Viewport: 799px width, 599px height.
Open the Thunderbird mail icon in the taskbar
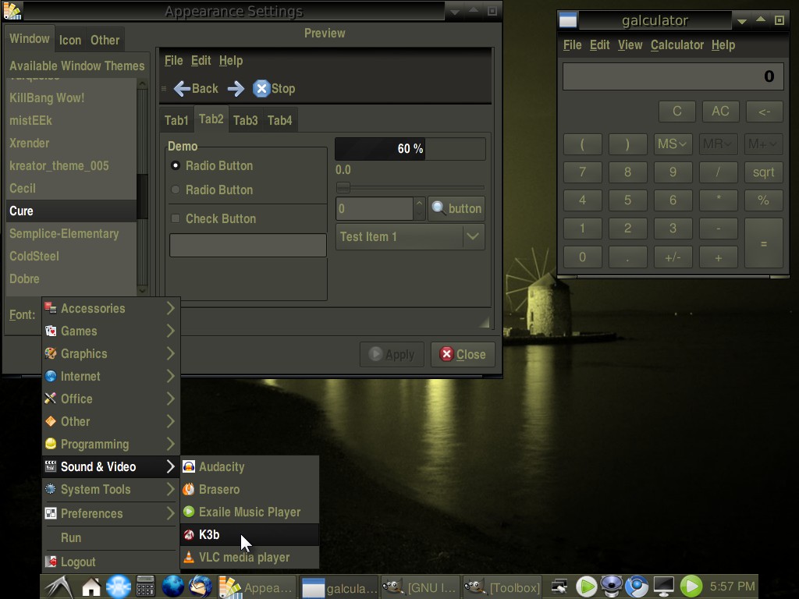click(x=201, y=587)
